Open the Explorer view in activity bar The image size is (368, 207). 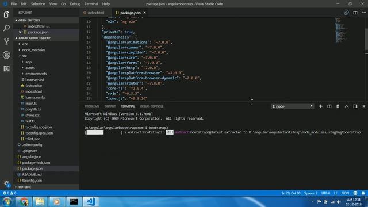(6, 14)
